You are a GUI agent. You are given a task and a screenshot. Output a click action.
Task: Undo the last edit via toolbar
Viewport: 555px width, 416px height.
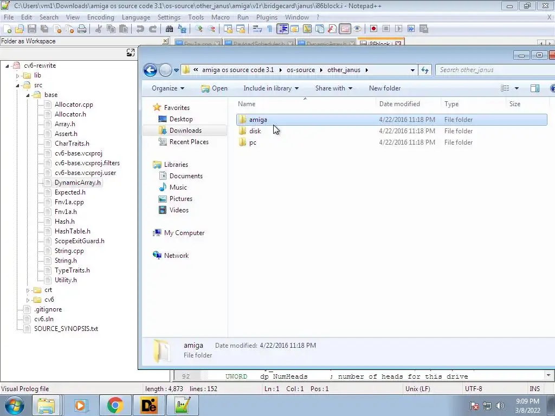point(140,29)
